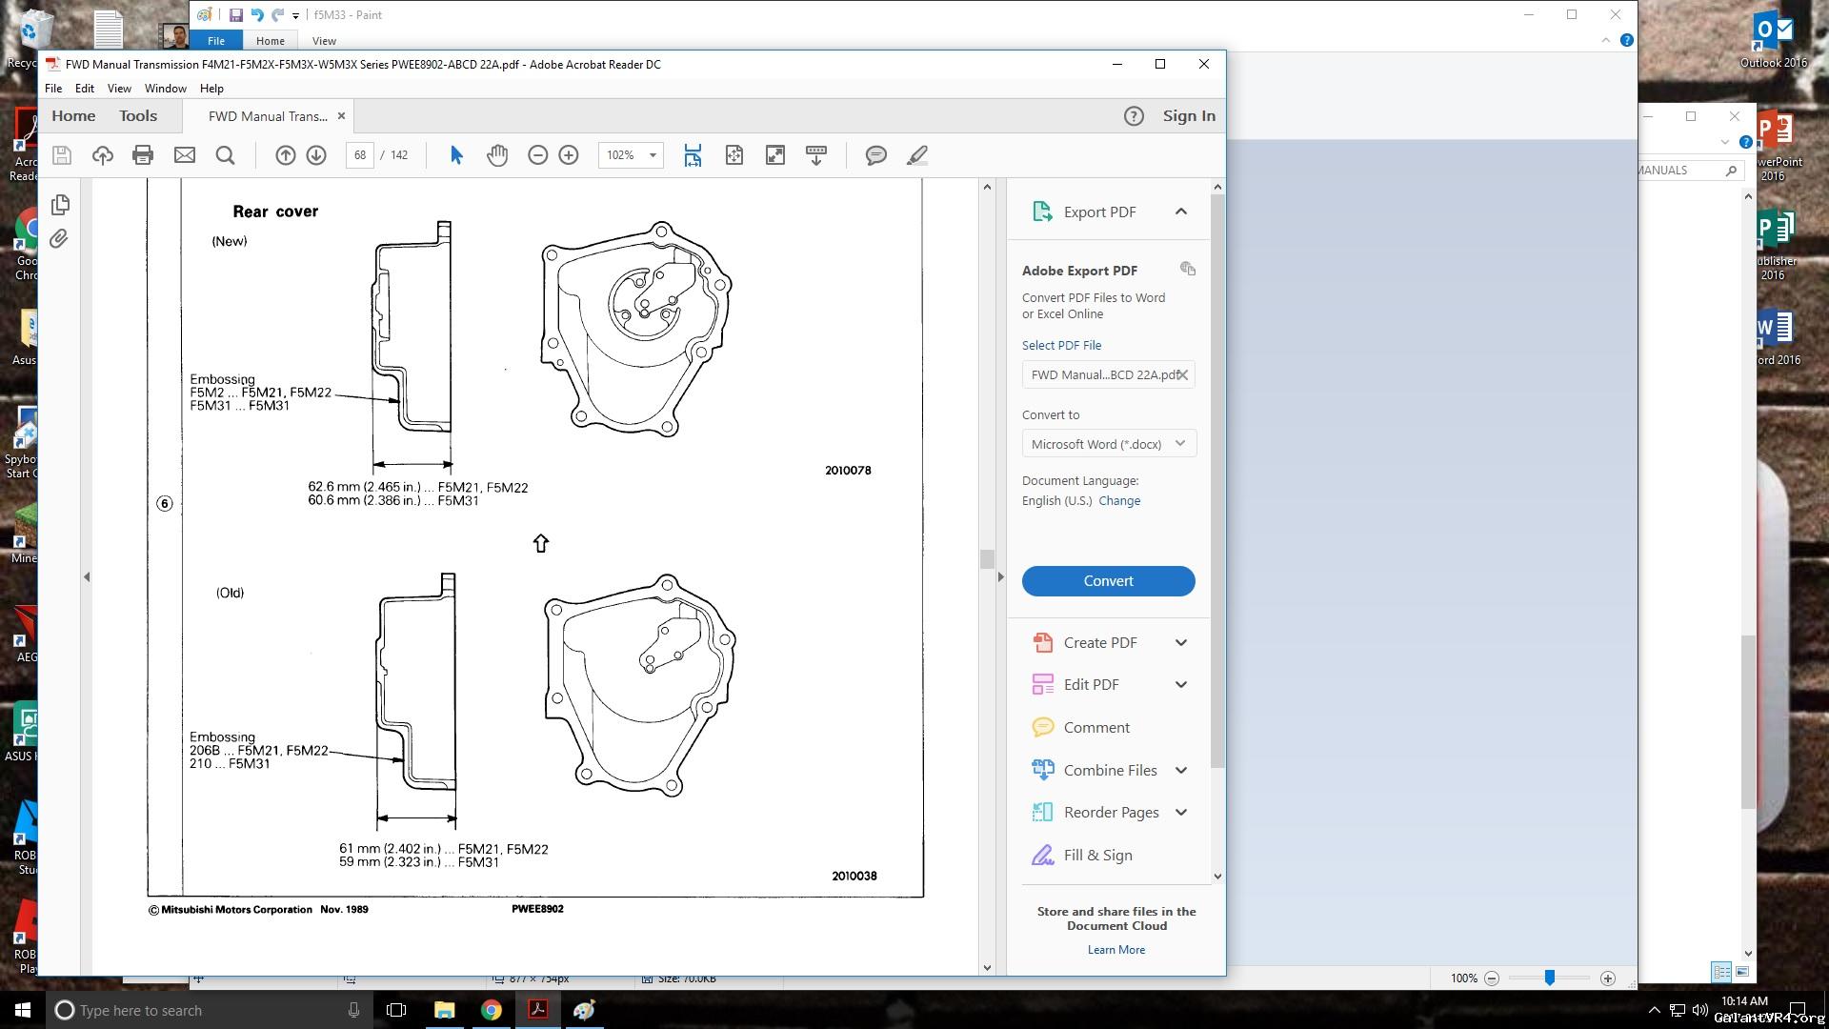Click Paint's zoom slider handle

coord(1550,979)
